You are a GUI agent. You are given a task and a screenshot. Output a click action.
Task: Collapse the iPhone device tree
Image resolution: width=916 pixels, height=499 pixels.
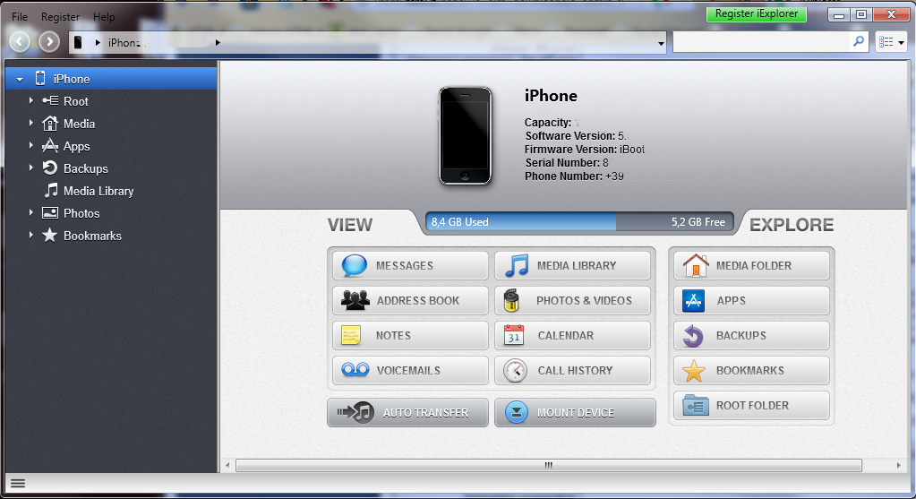[20, 80]
